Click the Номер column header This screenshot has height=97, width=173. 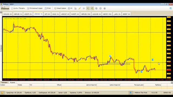pyautogui.click(x=23, y=85)
